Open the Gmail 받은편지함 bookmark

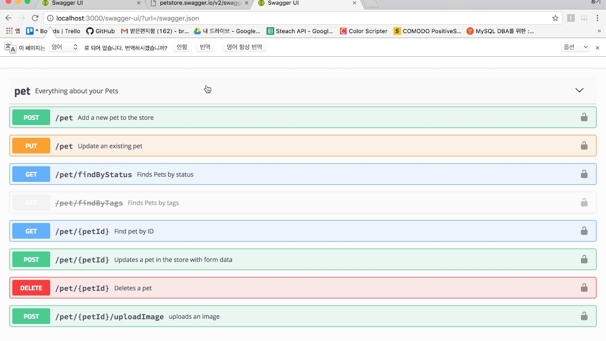tap(155, 31)
